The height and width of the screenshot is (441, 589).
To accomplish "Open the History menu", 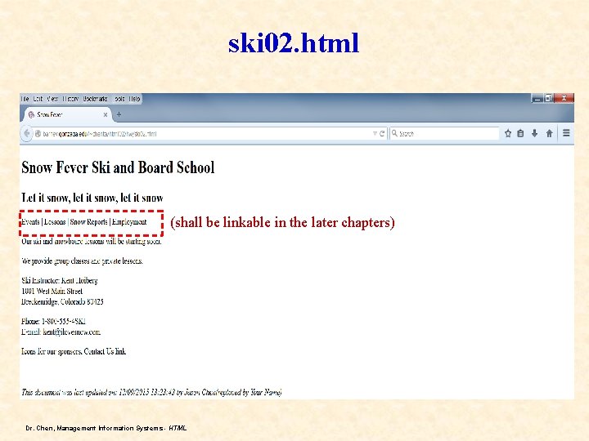I will [x=70, y=99].
